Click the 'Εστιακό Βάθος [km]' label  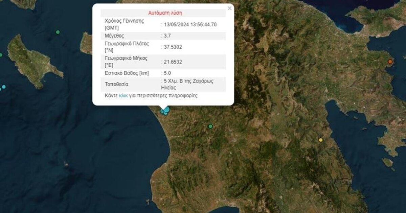[127, 73]
